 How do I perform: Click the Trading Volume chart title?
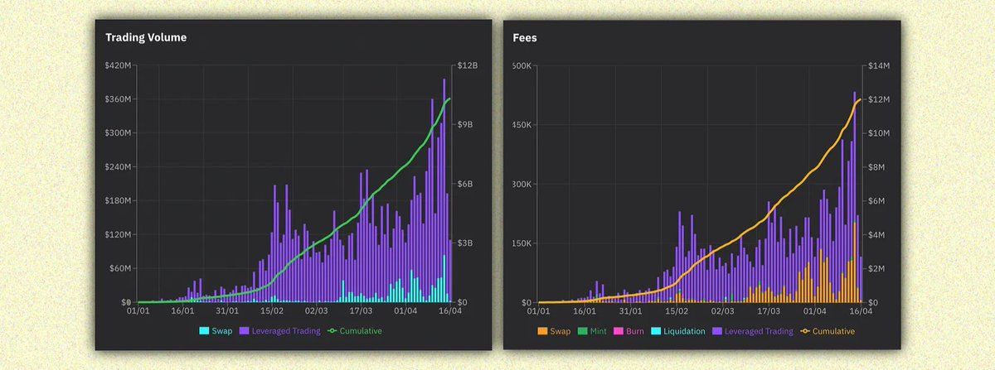tap(146, 37)
